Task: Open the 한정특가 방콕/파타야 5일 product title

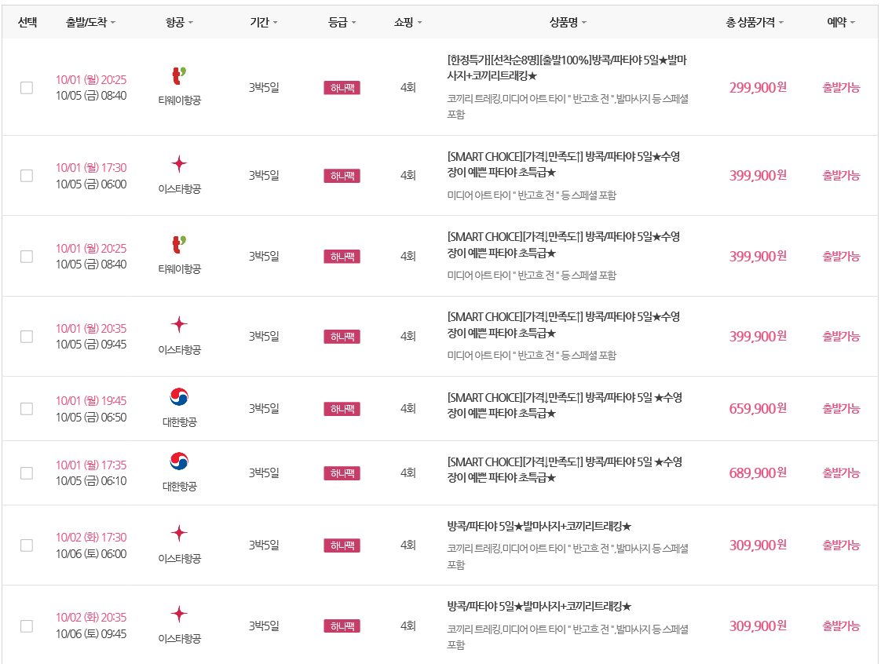Action: point(567,67)
